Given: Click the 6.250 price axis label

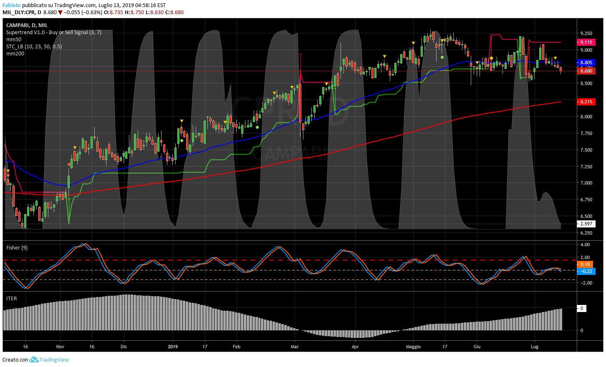Looking at the screenshot, I should click(586, 233).
